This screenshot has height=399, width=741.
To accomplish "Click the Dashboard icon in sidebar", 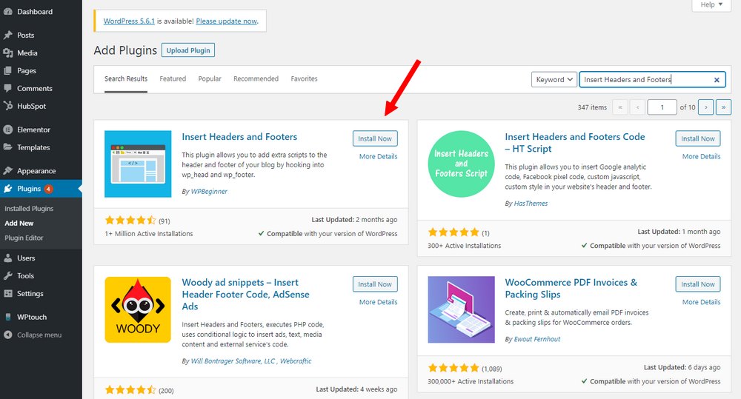I will [x=8, y=12].
